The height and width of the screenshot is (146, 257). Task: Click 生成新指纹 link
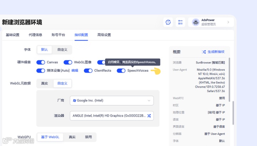[x=216, y=52]
